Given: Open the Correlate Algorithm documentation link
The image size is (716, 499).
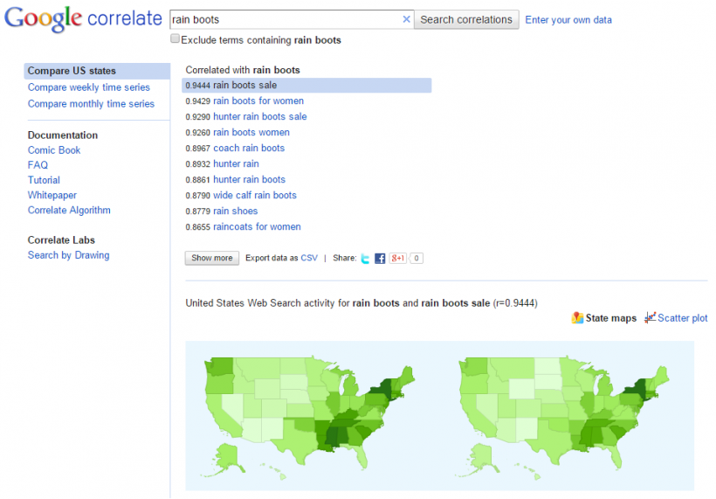Looking at the screenshot, I should click(69, 210).
